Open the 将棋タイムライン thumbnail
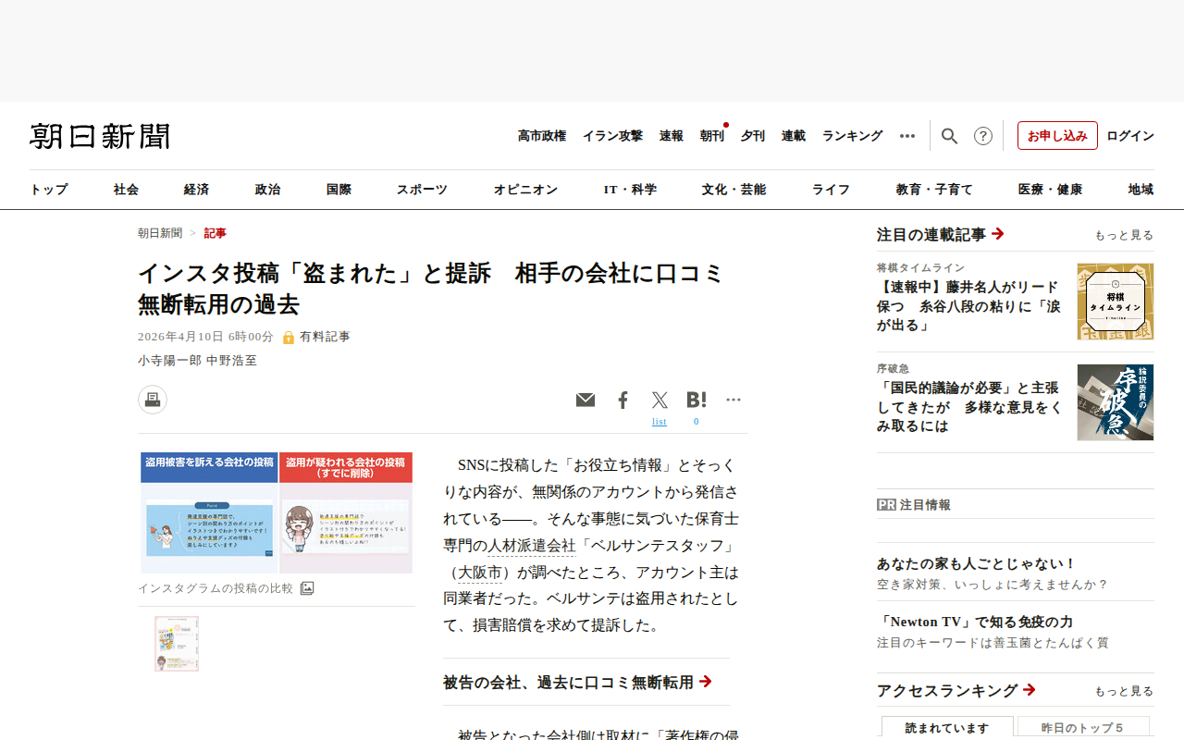Screen dimensions: 1184x740 (x=1116, y=302)
